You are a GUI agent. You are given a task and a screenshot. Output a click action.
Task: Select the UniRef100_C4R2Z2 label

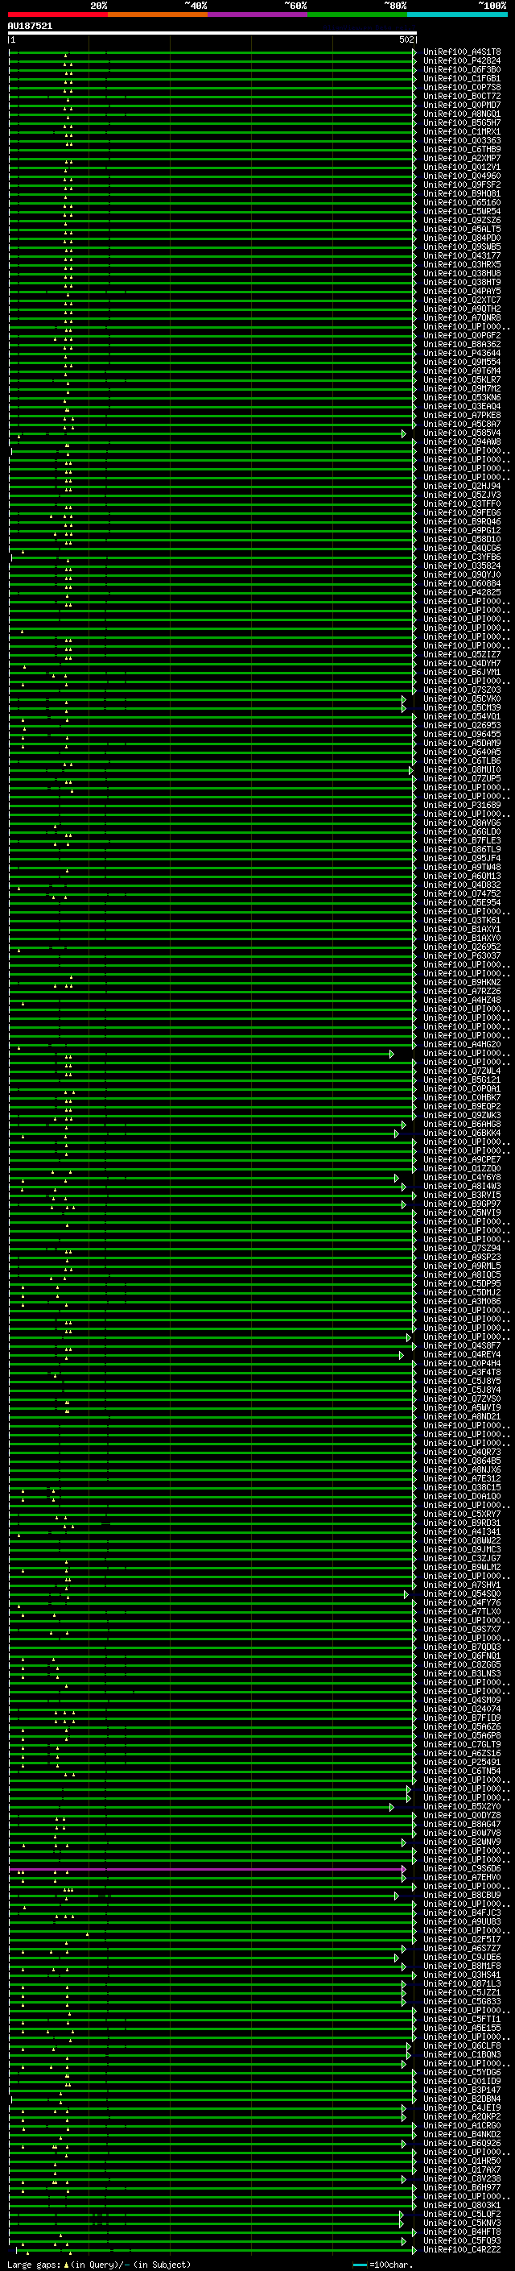[462, 2249]
